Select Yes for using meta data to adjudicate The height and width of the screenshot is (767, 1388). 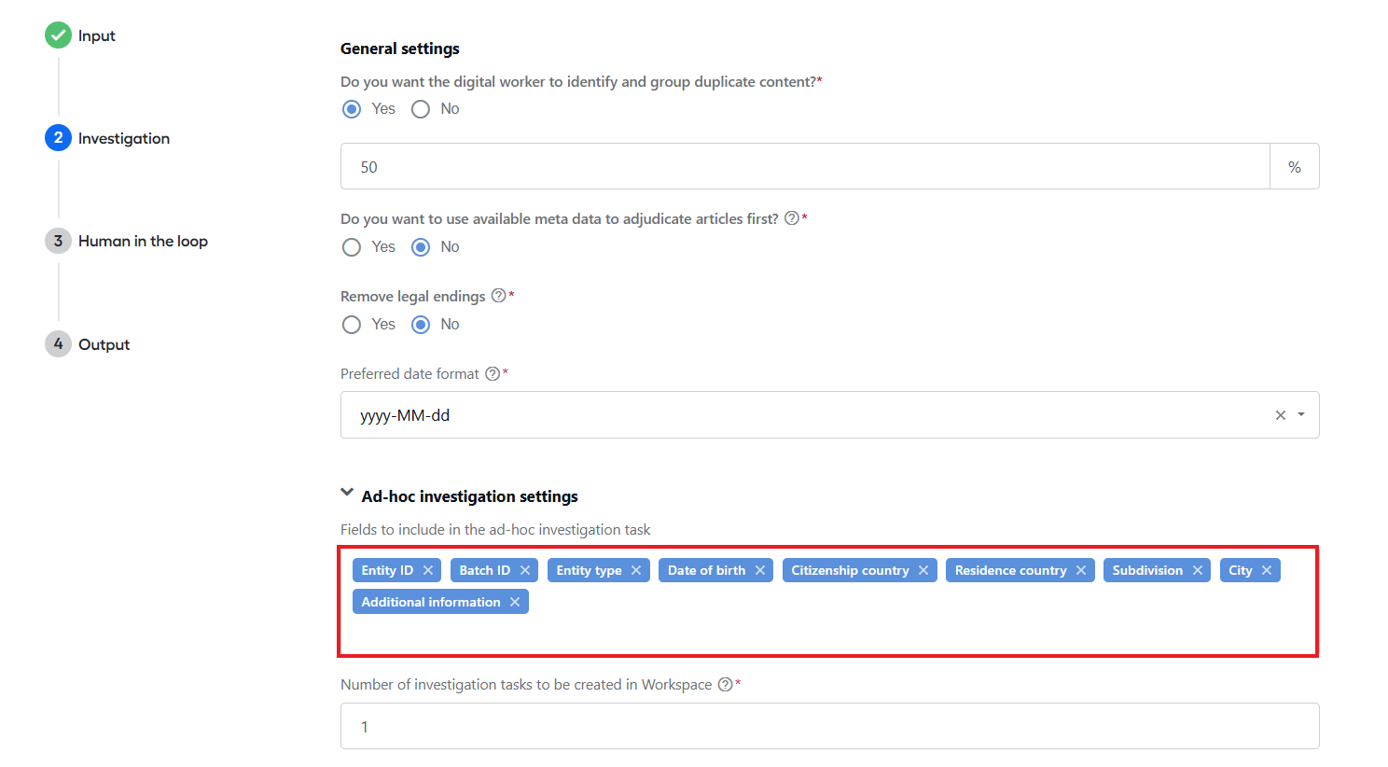tap(352, 247)
